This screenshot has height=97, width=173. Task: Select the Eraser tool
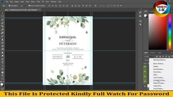tap(2, 46)
